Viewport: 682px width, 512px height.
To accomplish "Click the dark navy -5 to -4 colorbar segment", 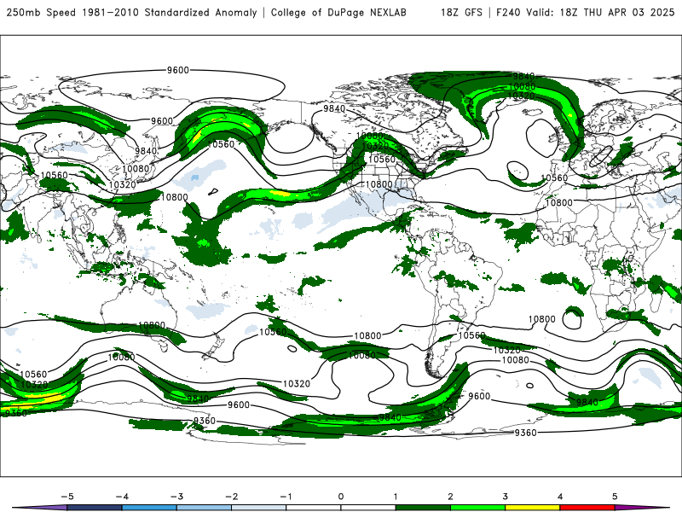I will (x=95, y=508).
